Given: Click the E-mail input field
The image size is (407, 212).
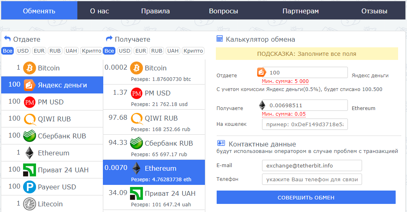Looking at the screenshot, I should 312,165.
